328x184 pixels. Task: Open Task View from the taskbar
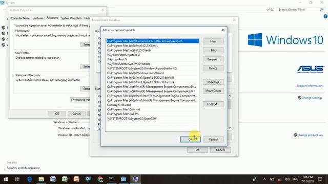17,179
